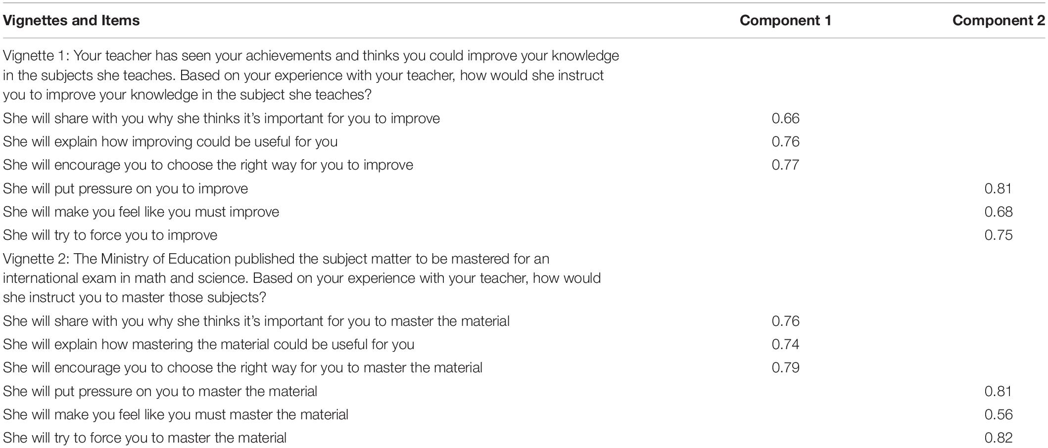Click the 0.79 loading value
The height and width of the screenshot is (448, 1048).
785,367
